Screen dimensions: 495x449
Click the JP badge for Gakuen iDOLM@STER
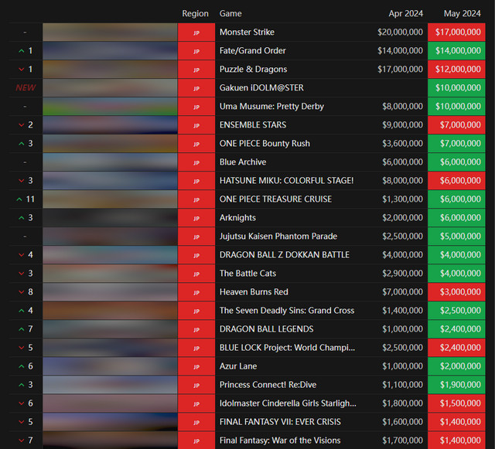point(196,88)
